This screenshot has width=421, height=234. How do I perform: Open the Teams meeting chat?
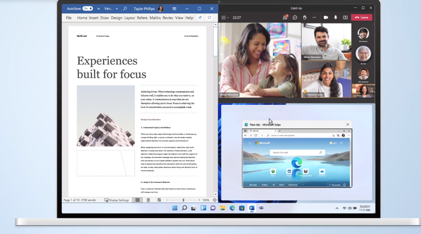click(x=295, y=18)
